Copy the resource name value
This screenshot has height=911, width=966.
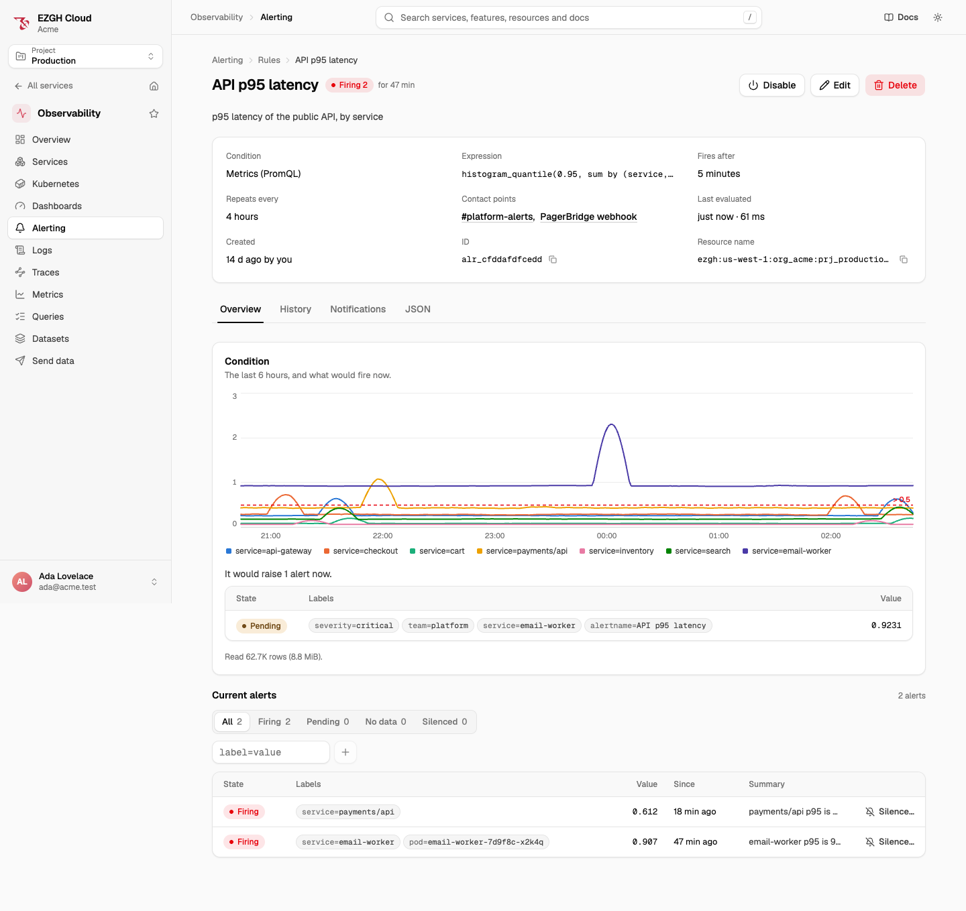tap(904, 259)
